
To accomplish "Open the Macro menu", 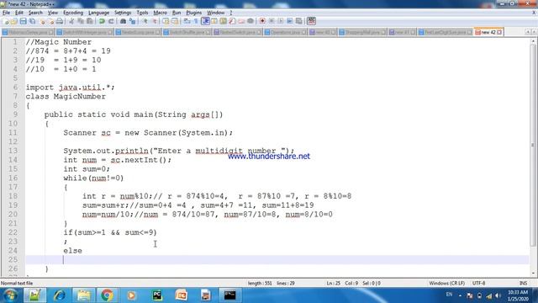I will coord(161,13).
